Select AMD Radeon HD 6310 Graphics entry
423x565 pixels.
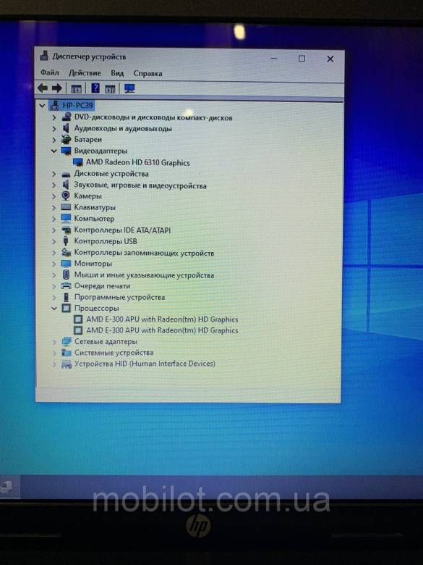pyautogui.click(x=138, y=162)
